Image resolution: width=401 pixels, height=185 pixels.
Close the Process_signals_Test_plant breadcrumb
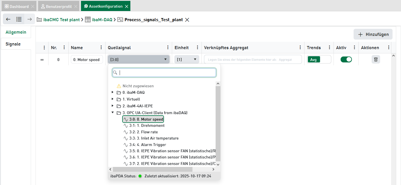point(187,20)
